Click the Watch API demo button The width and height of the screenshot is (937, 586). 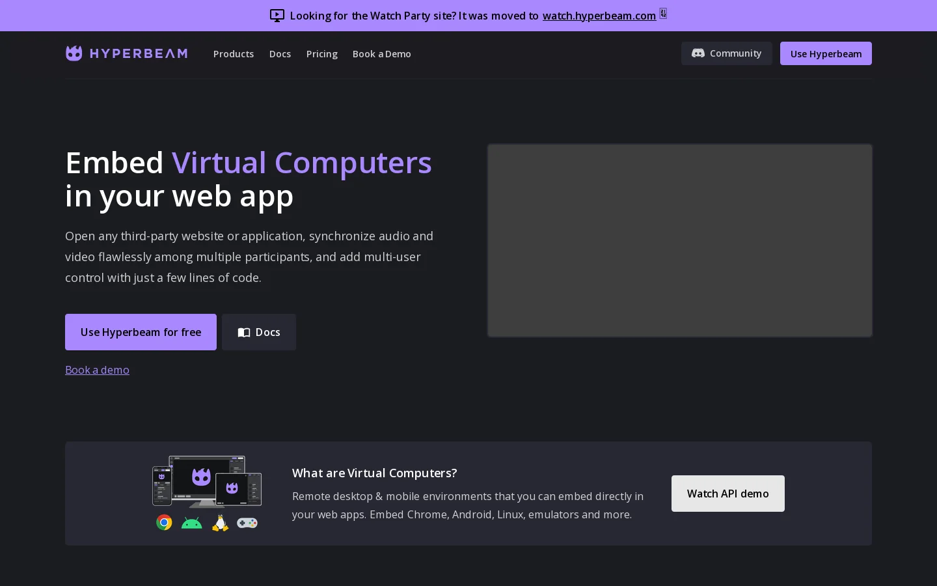click(728, 494)
